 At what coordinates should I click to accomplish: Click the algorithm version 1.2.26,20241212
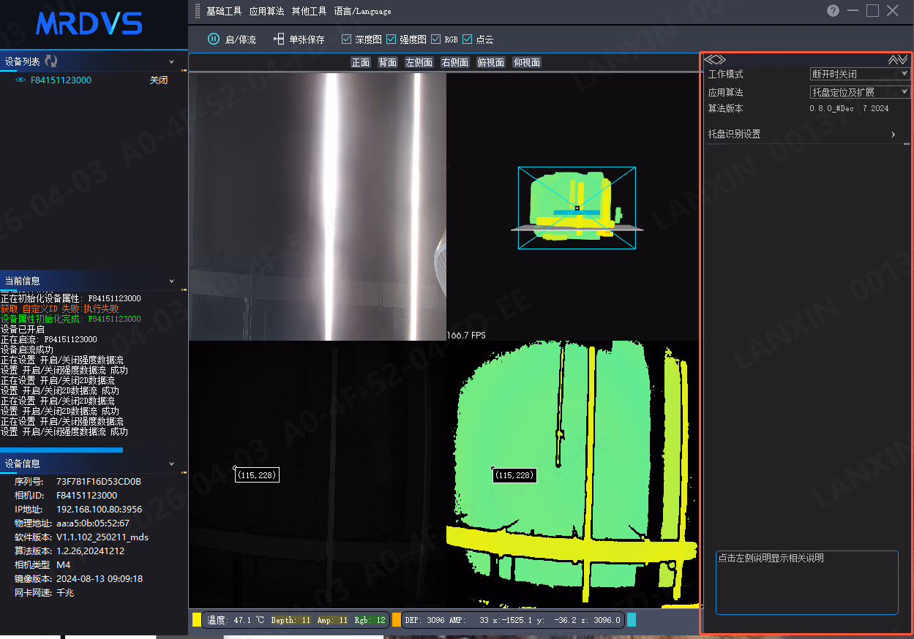click(90, 551)
